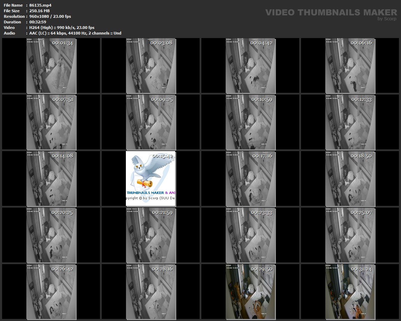Viewport: 401px width, 321px height.
Task: Open the frame stamped 00:18:50
Action: (x=350, y=179)
